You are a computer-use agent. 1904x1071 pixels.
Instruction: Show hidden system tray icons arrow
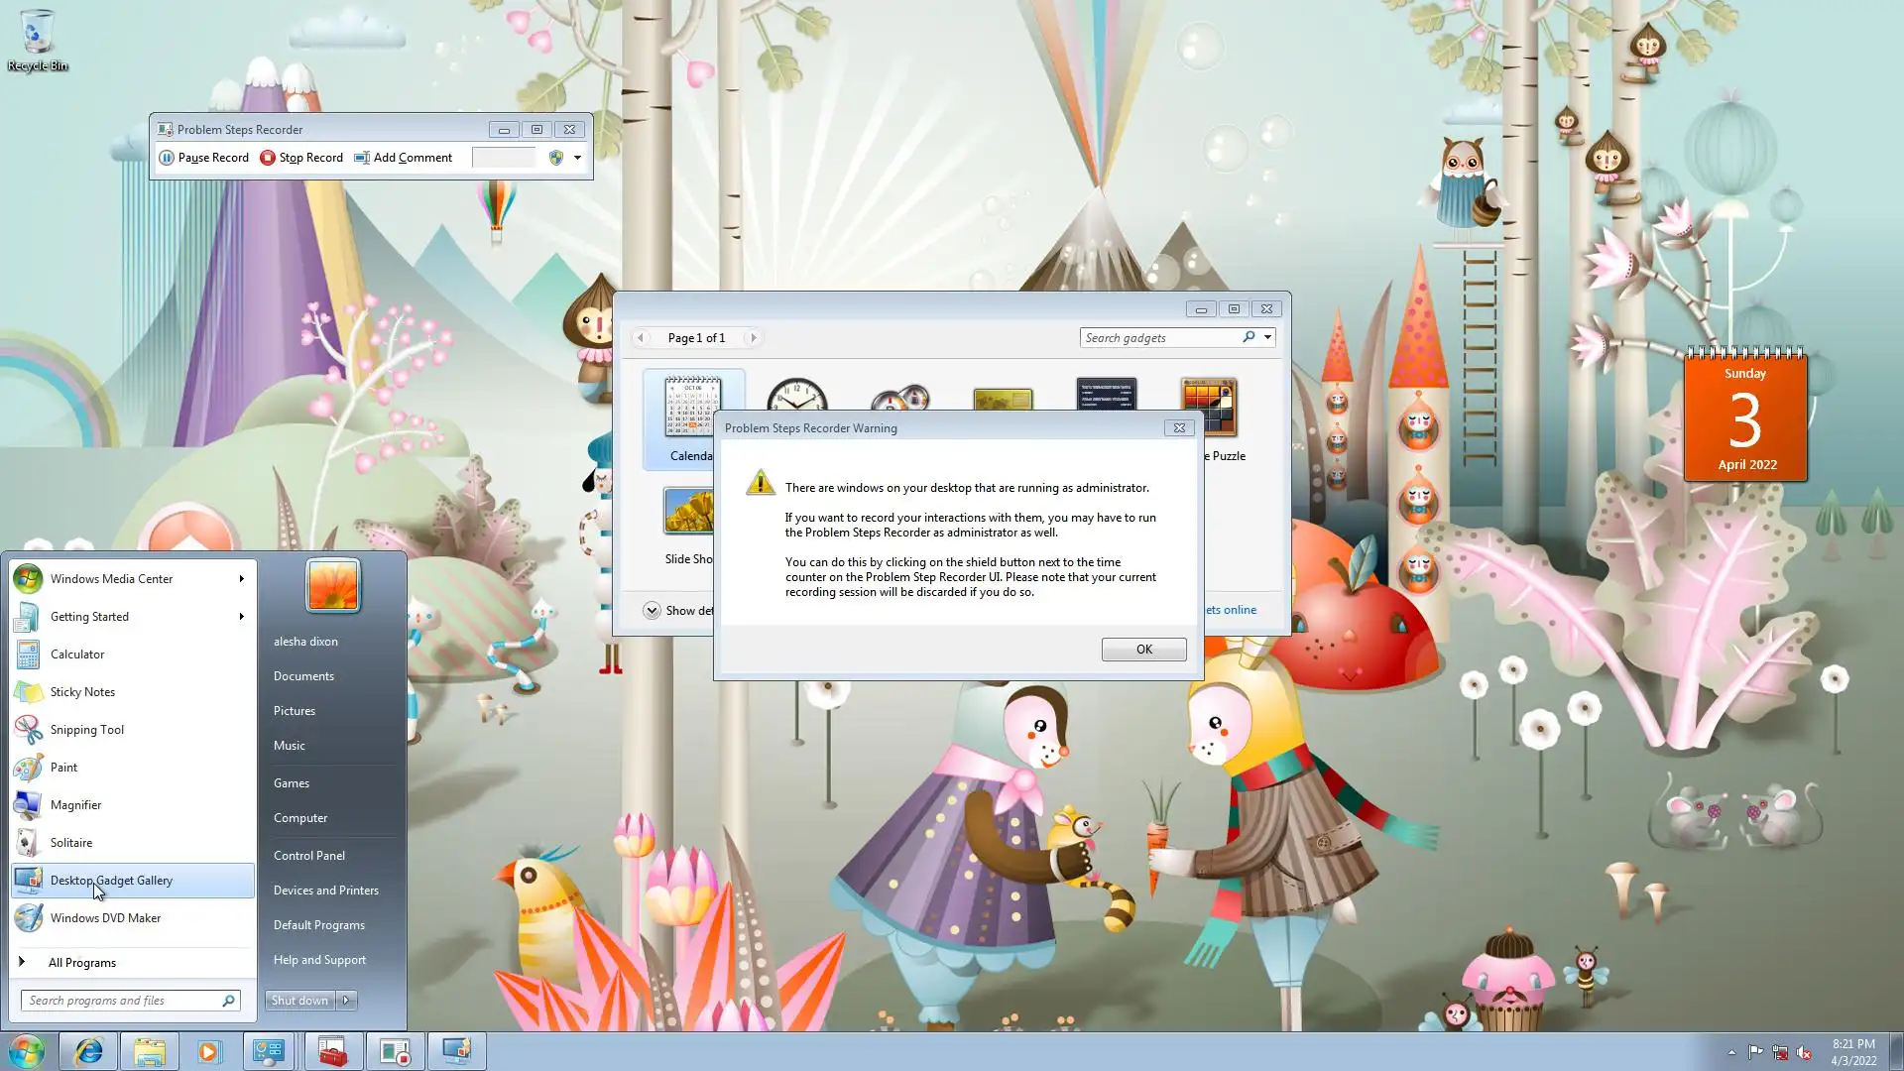click(1731, 1052)
